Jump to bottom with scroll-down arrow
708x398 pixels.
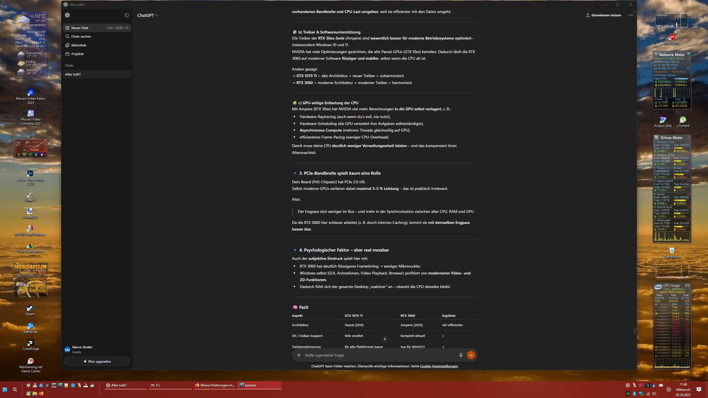click(x=385, y=339)
